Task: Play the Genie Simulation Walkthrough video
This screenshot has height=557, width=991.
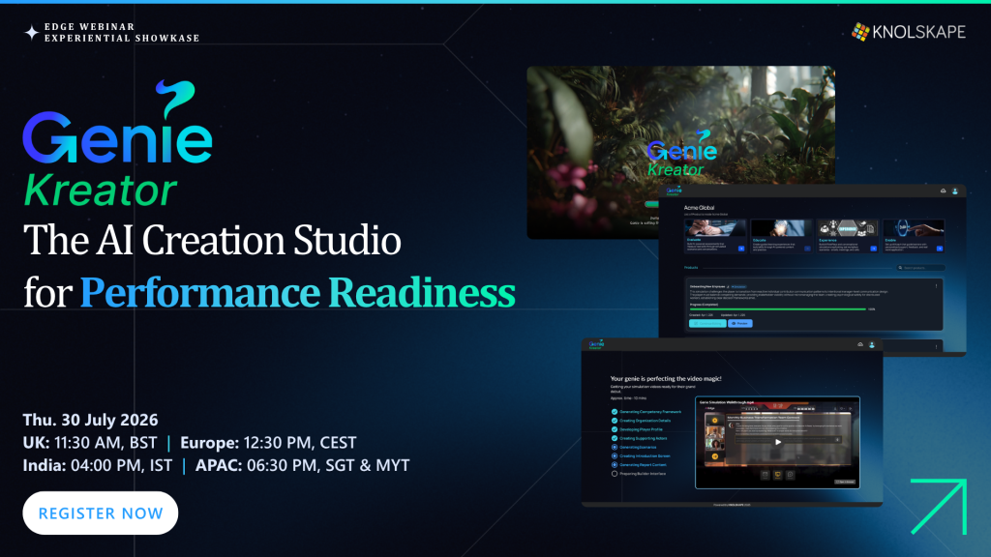Action: point(778,442)
